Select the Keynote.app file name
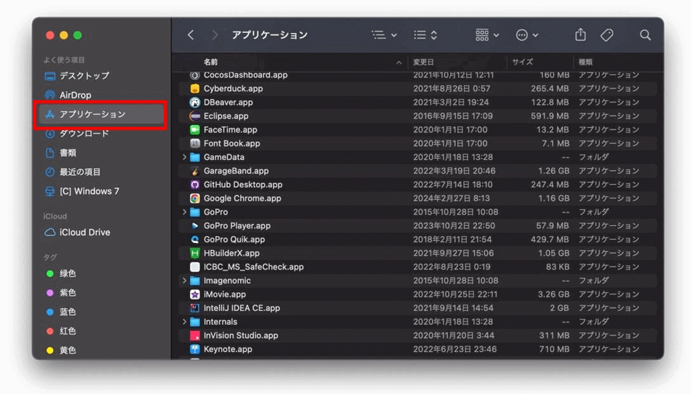This screenshot has width=691, height=394. coord(228,349)
